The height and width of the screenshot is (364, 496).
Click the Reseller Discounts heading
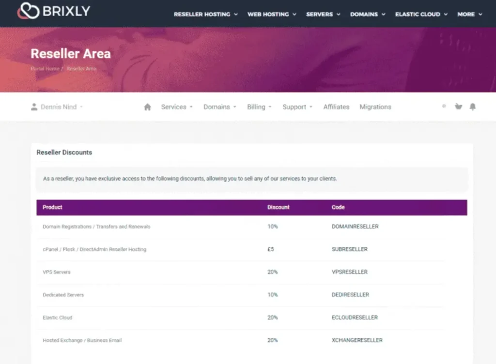64,152
